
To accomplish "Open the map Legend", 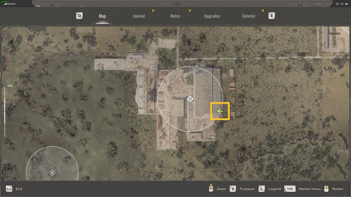I will point(274,189).
